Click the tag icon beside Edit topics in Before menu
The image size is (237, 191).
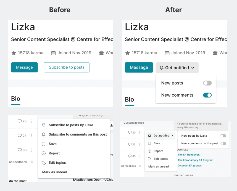44,163
